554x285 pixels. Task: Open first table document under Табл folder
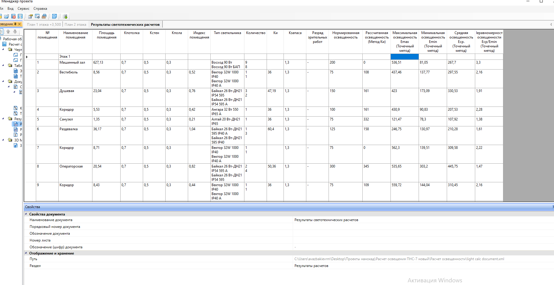(16, 71)
